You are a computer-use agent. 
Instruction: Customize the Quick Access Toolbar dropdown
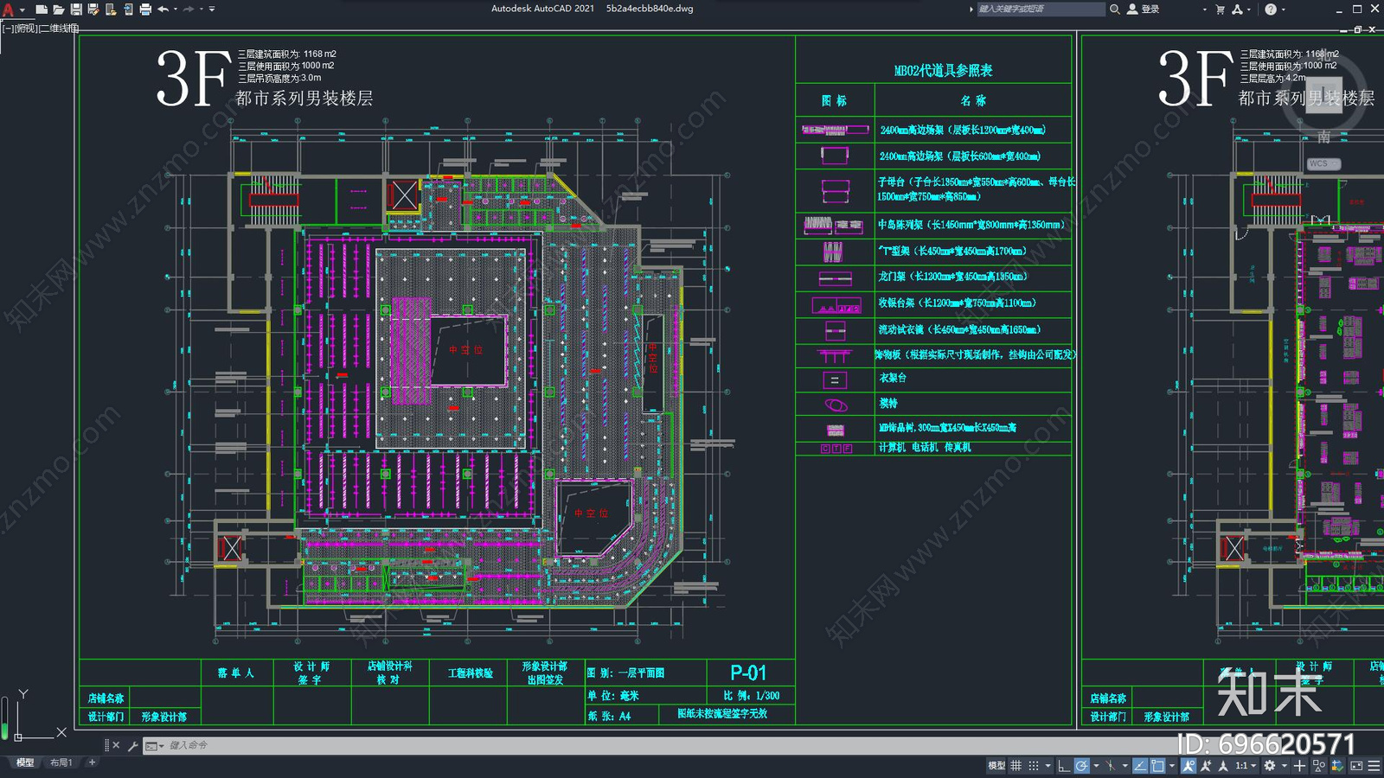(212, 10)
